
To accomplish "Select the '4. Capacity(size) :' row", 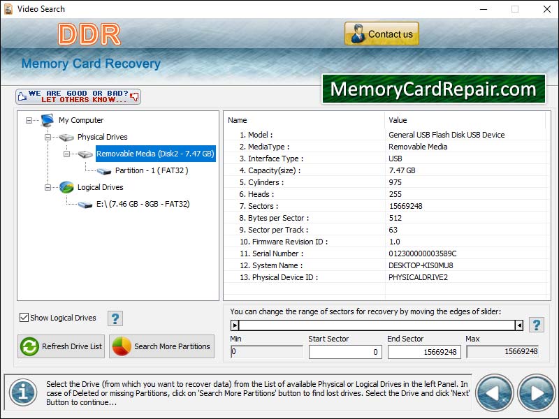I will point(385,170).
